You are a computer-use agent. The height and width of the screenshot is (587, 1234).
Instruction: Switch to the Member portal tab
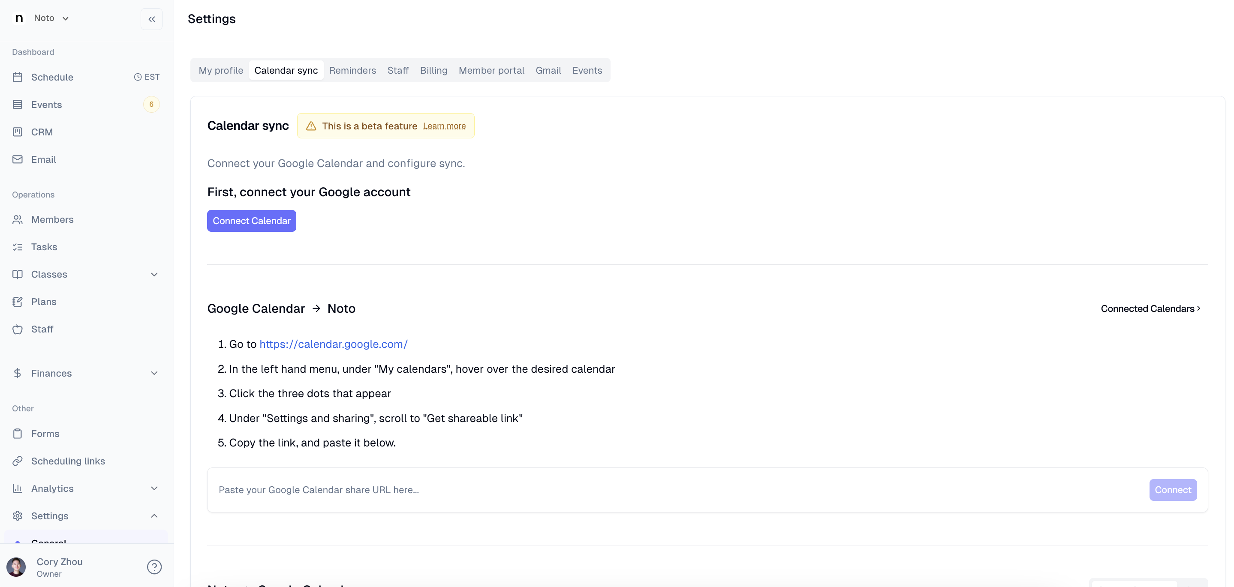coord(491,70)
